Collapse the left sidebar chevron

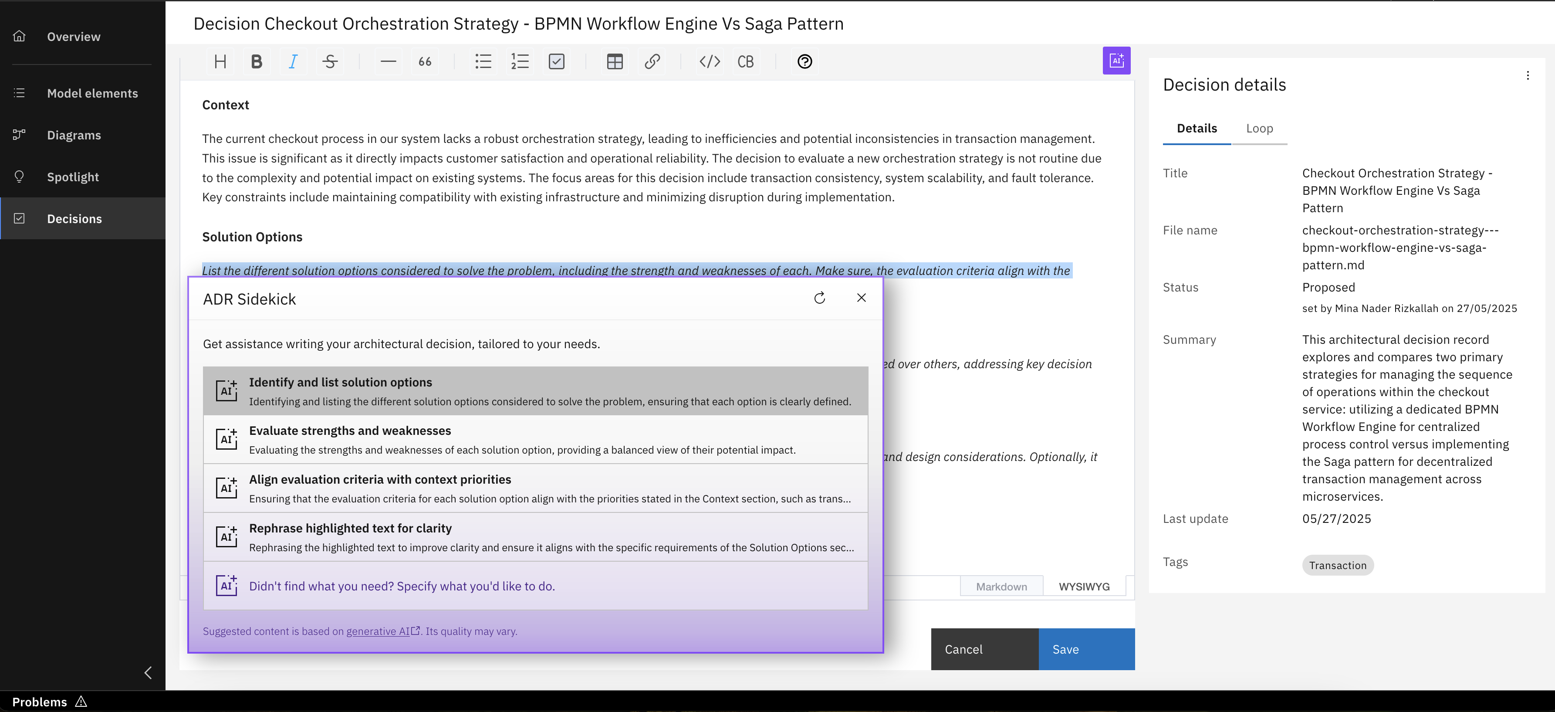(x=148, y=672)
